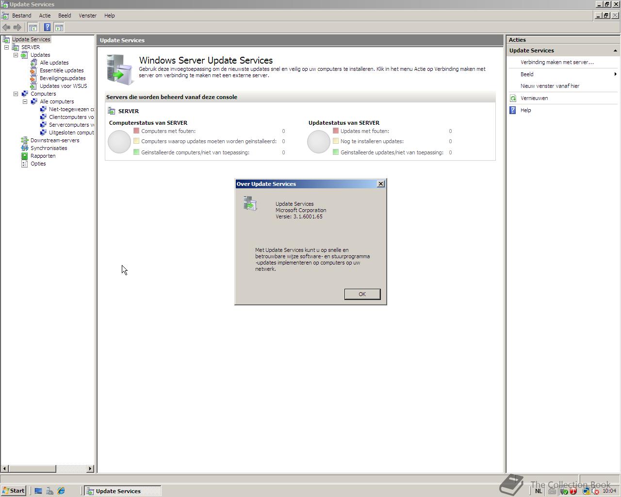
Task: Select Niet-toegewezen computers tree item
Action: pyautogui.click(x=71, y=109)
